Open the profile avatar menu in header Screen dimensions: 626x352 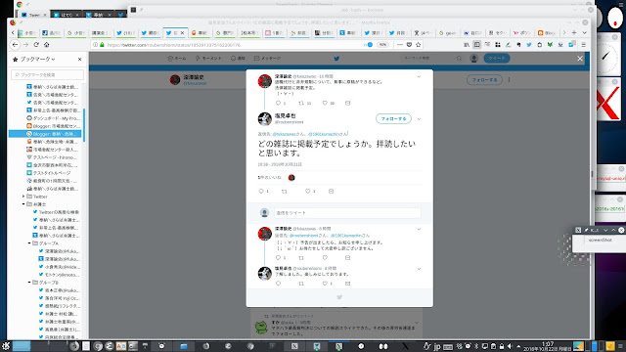coord(473,59)
